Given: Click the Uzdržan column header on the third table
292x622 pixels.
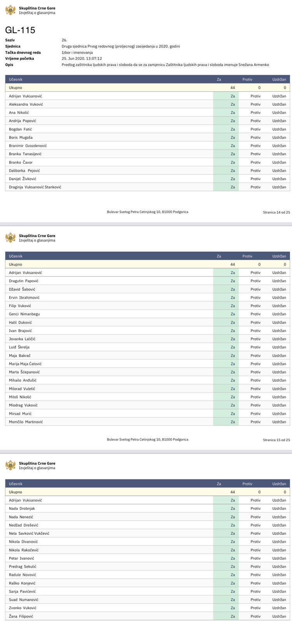Looking at the screenshot, I should coord(279,484).
